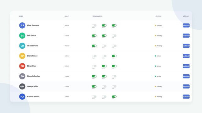Click Diana Prince's DP avatar

[x=22, y=56]
